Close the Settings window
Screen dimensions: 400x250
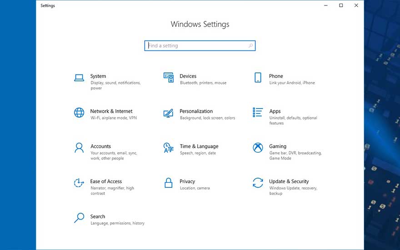(x=356, y=5)
